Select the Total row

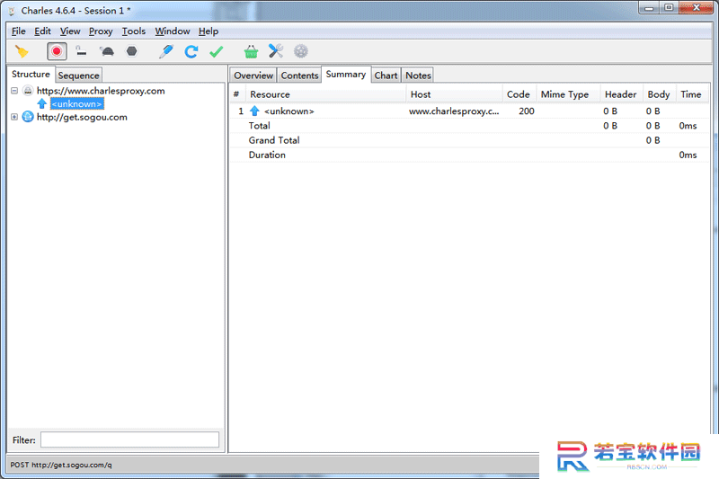click(469, 126)
